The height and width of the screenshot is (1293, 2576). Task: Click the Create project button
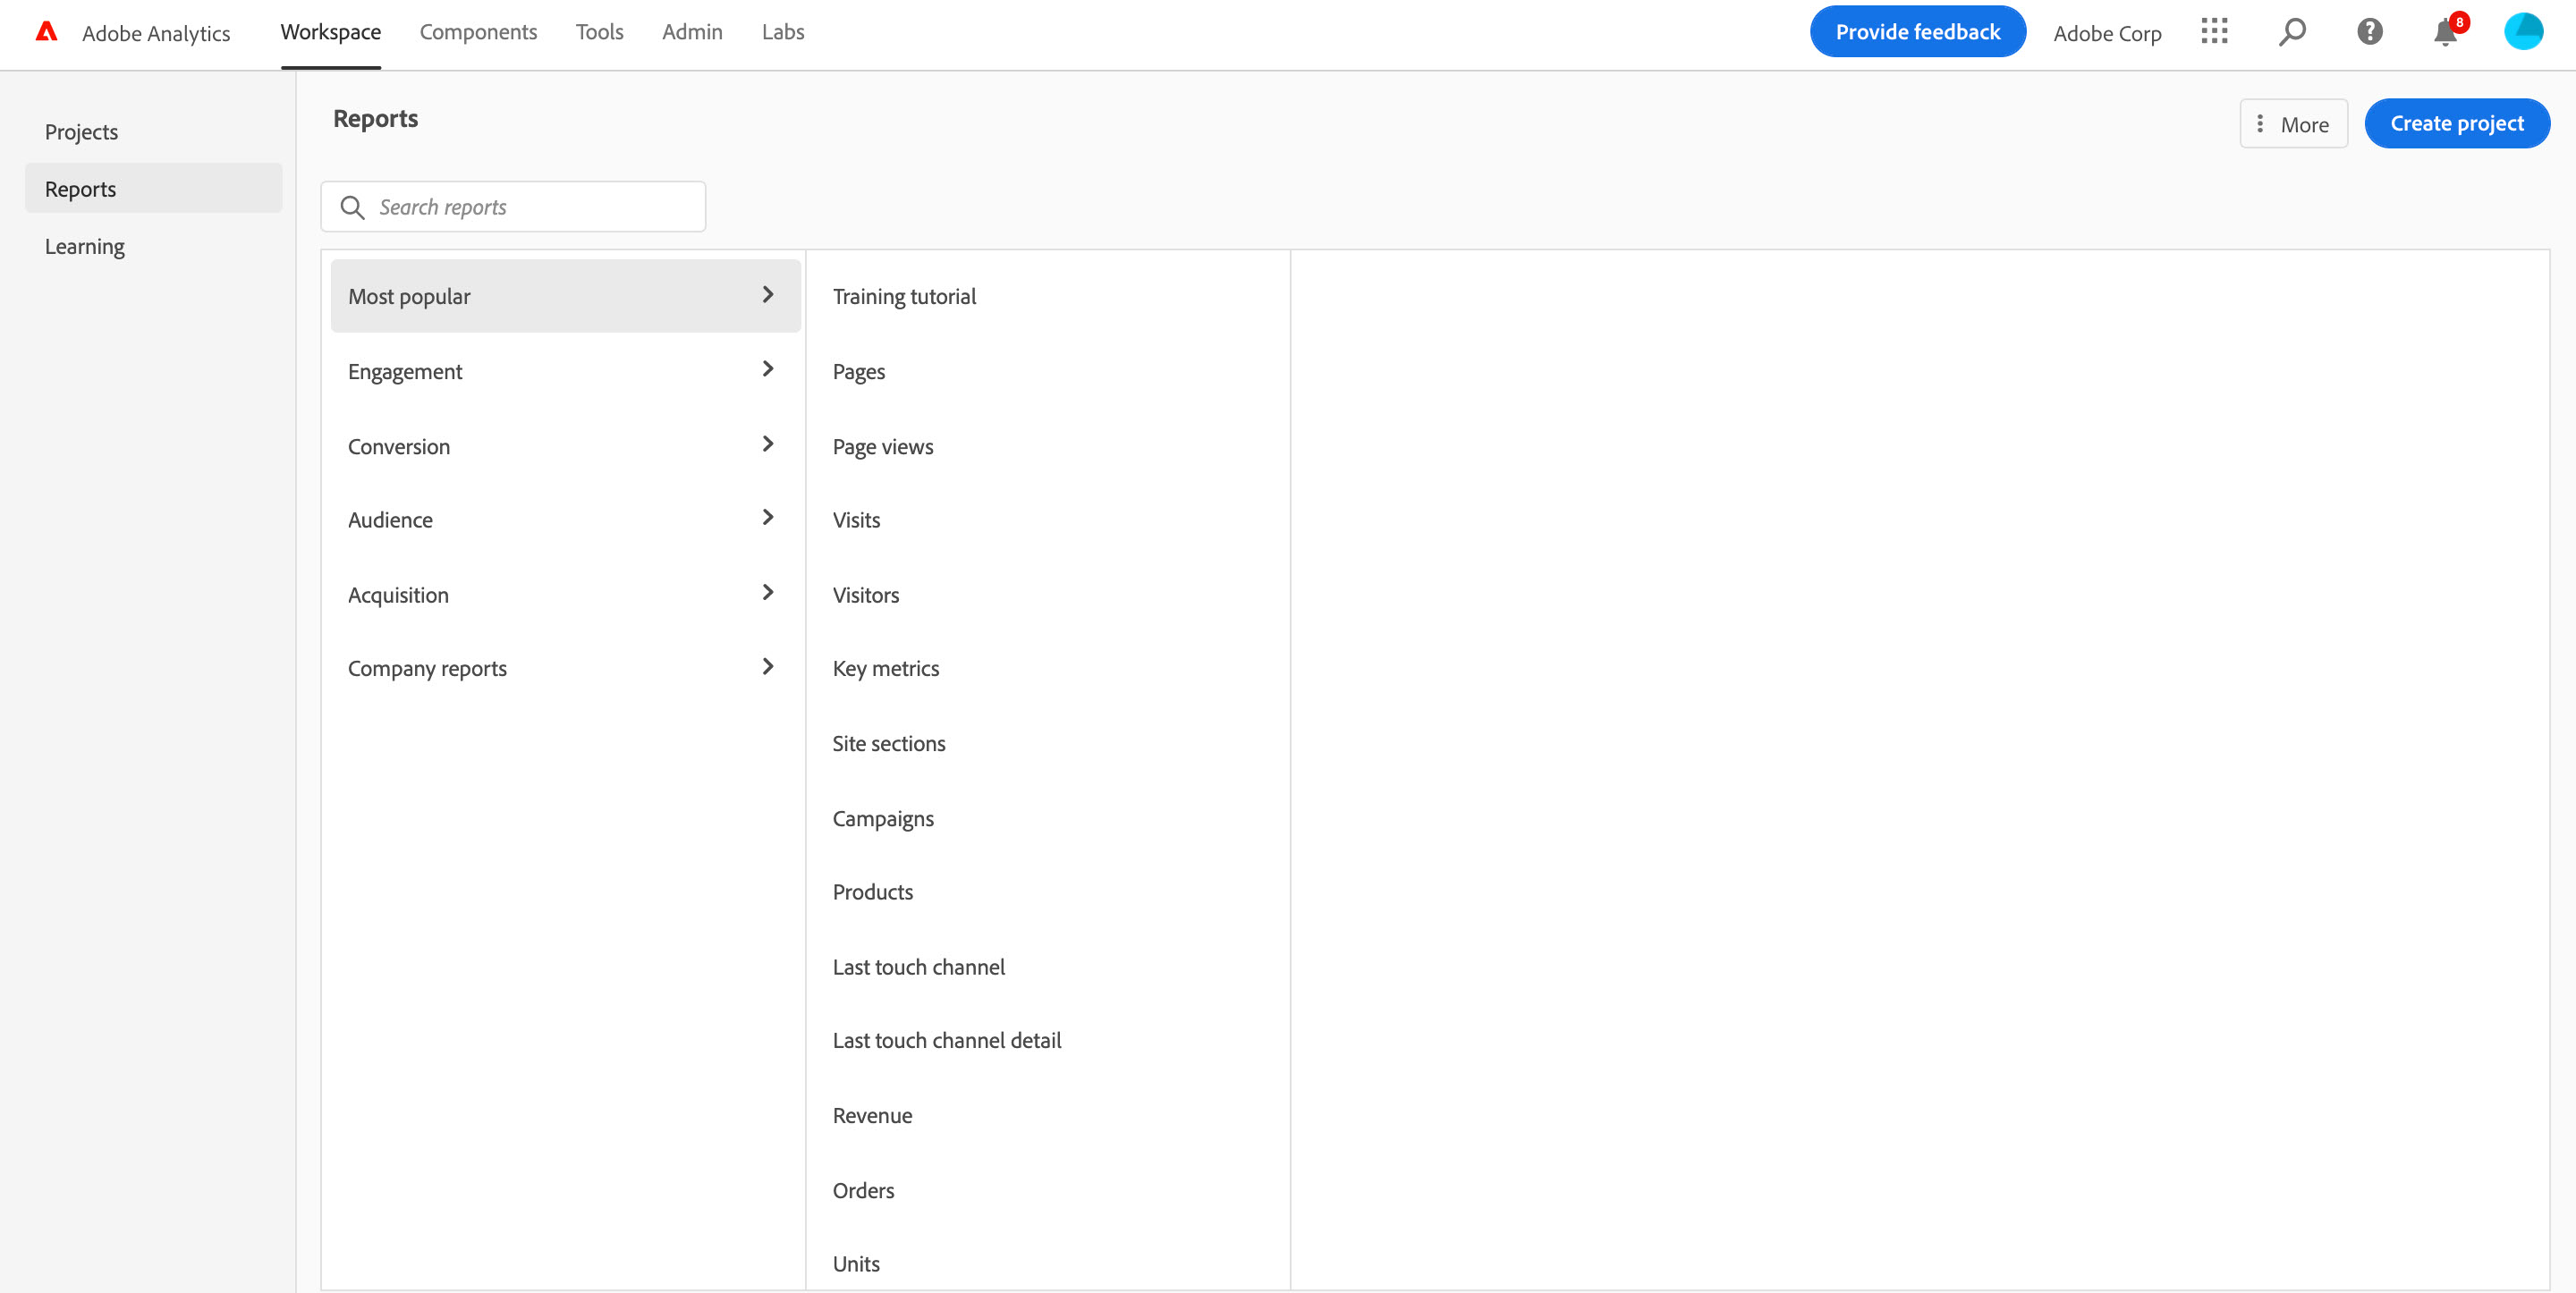(x=2456, y=124)
